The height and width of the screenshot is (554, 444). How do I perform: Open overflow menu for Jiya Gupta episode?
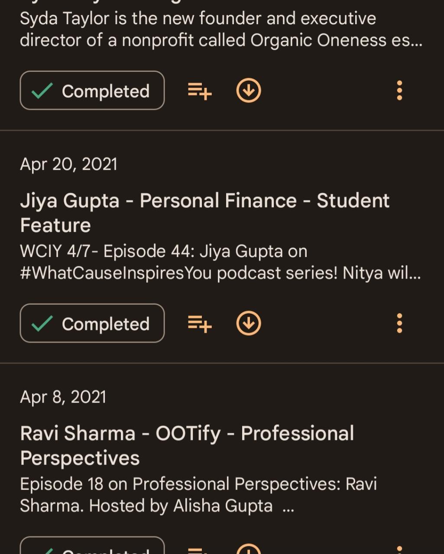(399, 324)
